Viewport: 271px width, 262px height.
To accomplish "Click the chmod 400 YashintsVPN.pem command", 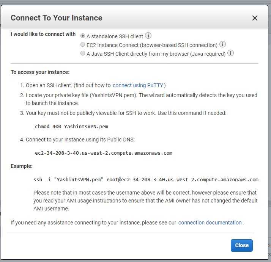I will point(72,126).
